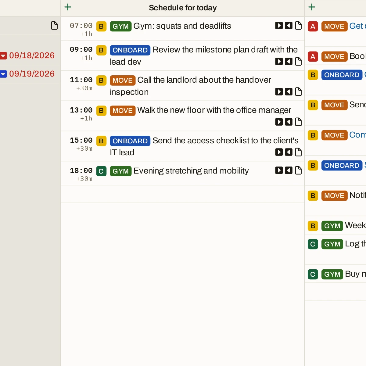The image size is (366, 366).
Task: Select the 13:00 time on floor walk row
Action: 81,110
